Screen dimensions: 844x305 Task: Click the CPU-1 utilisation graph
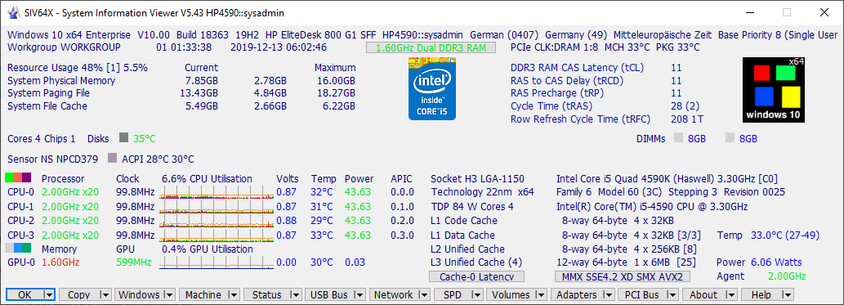(x=217, y=206)
